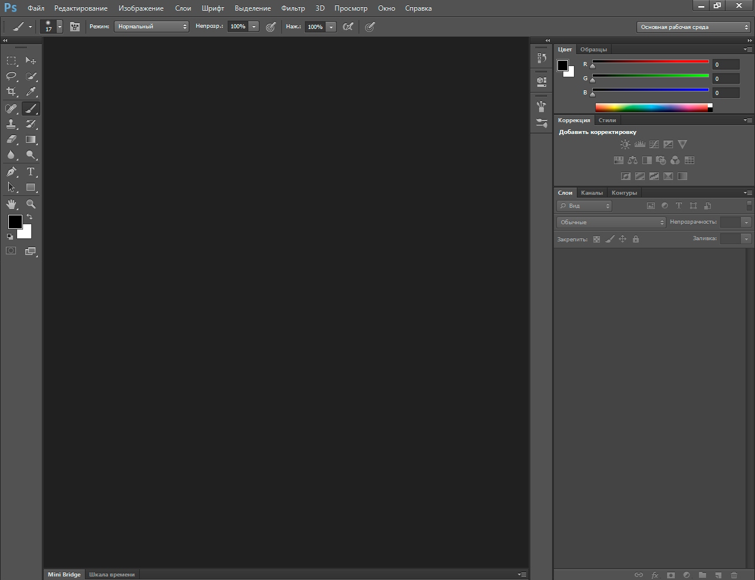Open the Обычные layer blend mode dropdown

tap(611, 222)
